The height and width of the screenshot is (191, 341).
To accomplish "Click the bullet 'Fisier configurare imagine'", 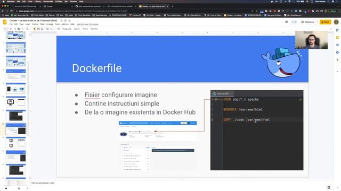I will (121, 95).
